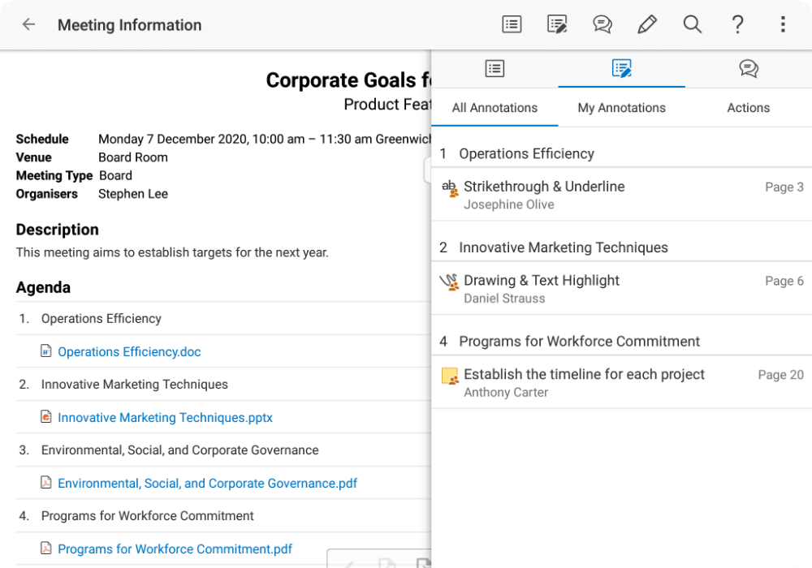The image size is (812, 568).
Task: Select the All Annotations tab
Action: 495,108
